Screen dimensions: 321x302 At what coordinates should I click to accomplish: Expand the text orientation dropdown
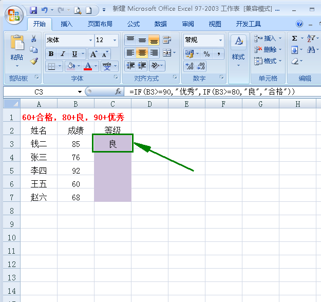162,66
